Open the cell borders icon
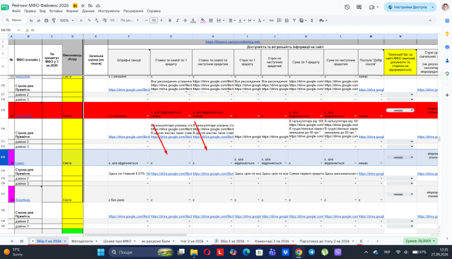The width and height of the screenshot is (452, 259). [211, 21]
